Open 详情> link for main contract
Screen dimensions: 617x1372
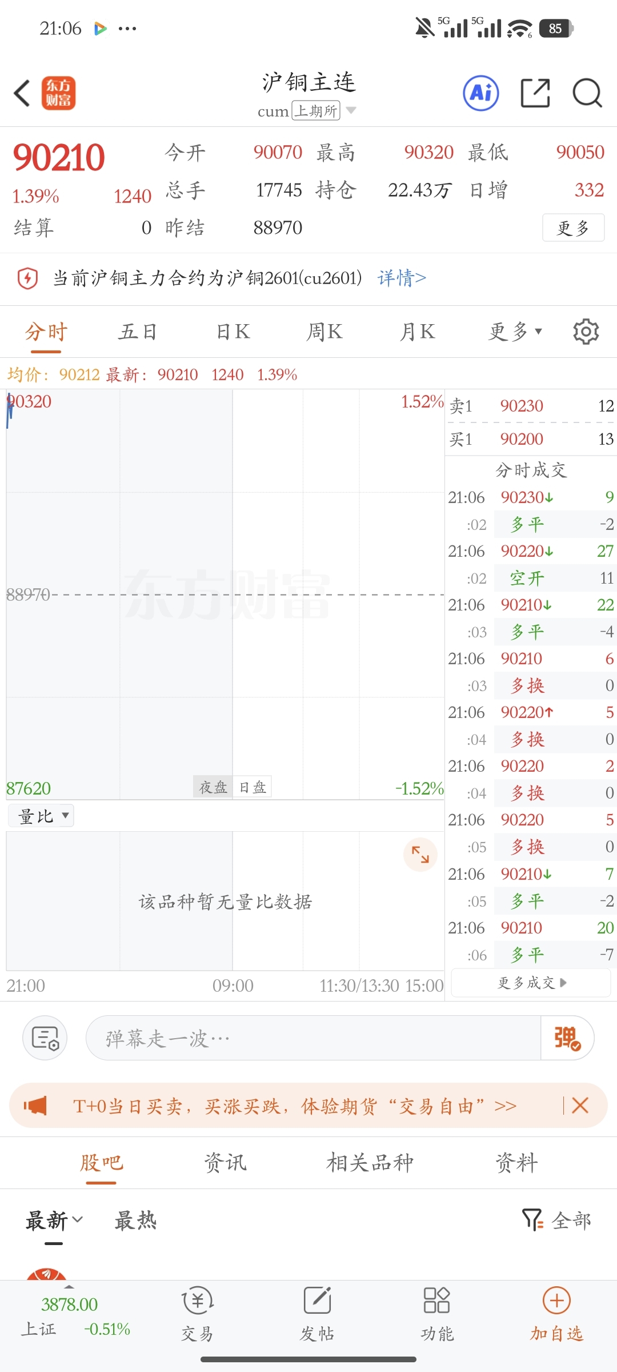(x=402, y=278)
